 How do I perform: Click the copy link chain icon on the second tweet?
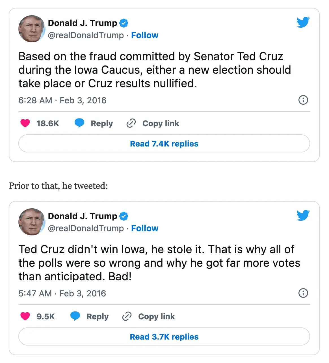[127, 316]
